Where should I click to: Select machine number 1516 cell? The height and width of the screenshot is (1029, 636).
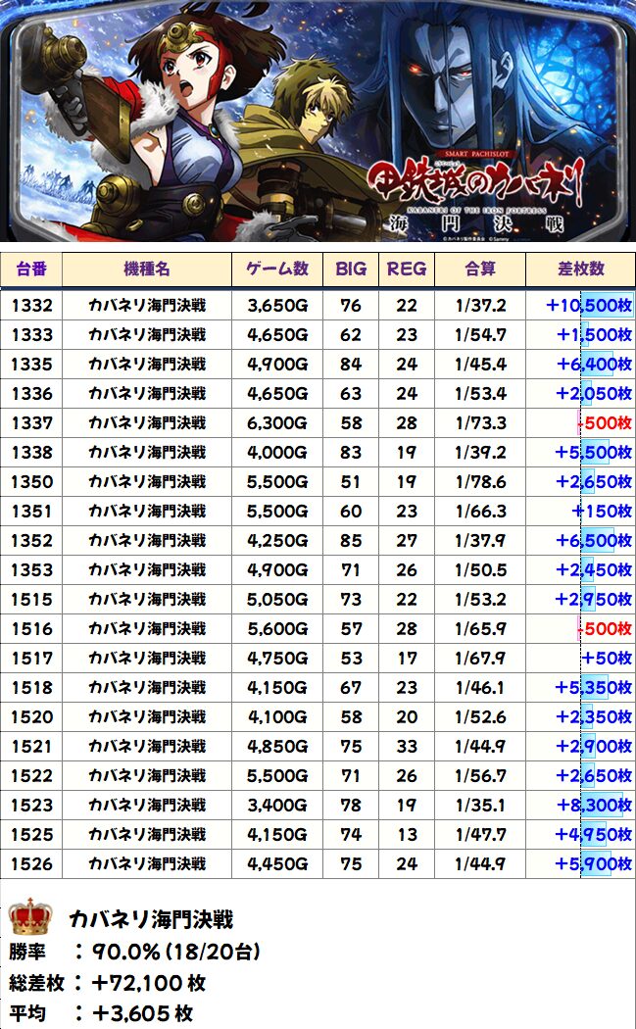31,629
